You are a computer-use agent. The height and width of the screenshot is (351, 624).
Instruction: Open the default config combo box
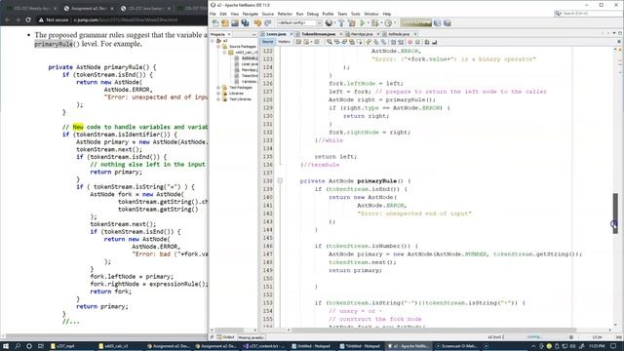click(x=299, y=23)
